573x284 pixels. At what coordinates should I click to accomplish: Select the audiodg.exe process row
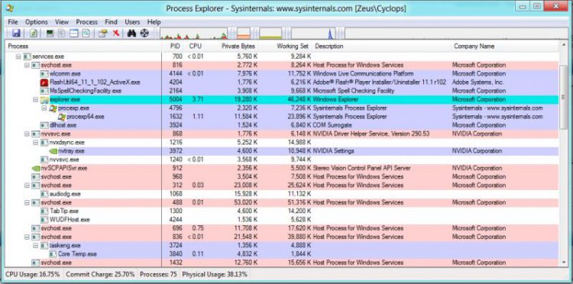pyautogui.click(x=282, y=194)
